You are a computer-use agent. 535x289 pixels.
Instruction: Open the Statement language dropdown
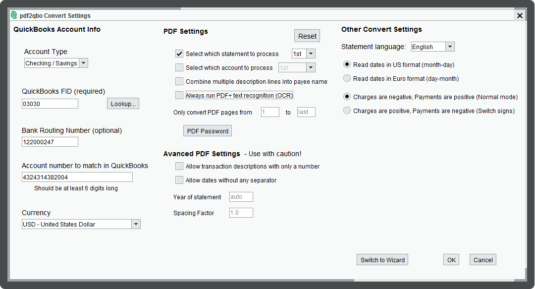[x=449, y=47]
